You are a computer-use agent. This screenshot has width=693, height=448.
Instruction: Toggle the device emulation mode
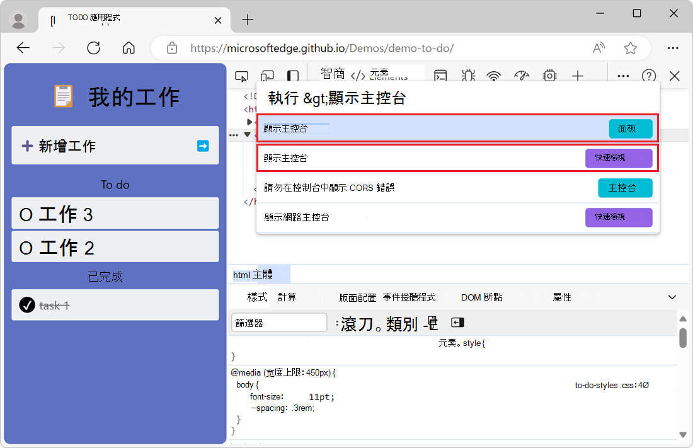(266, 76)
